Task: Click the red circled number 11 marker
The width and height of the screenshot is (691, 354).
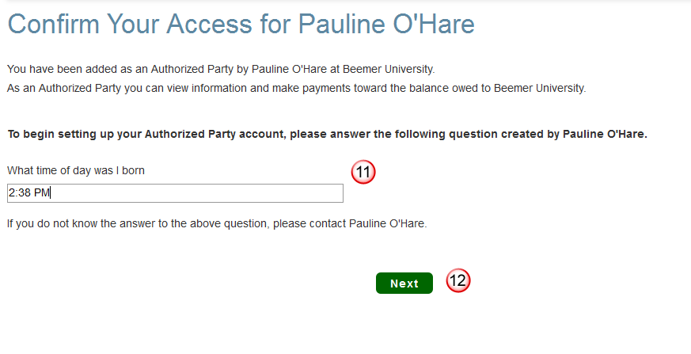Action: (x=363, y=172)
